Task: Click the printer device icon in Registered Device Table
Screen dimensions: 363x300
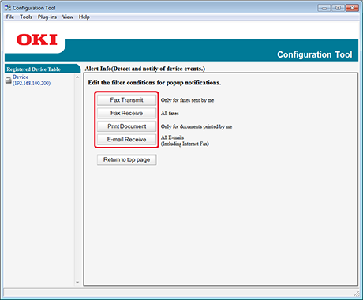Action: click(9, 81)
